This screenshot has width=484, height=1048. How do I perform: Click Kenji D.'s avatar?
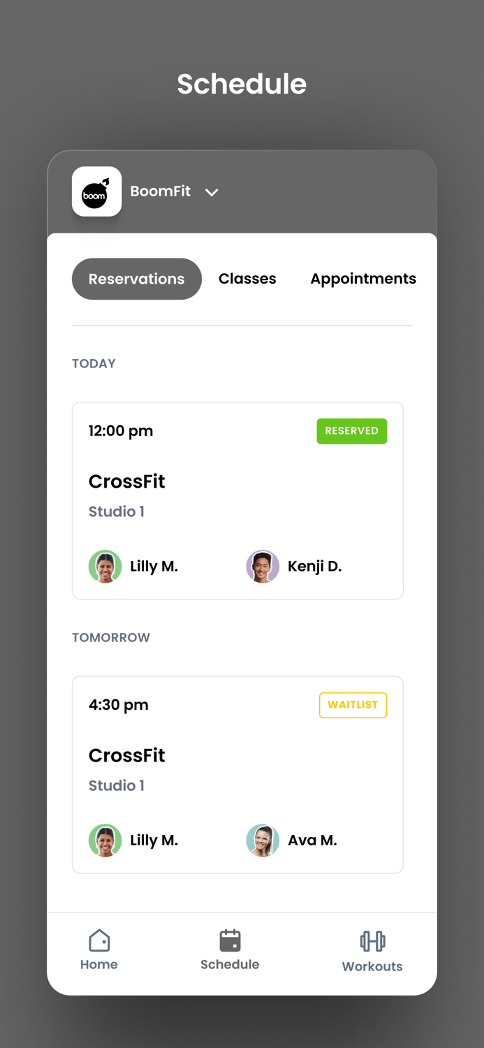263,566
